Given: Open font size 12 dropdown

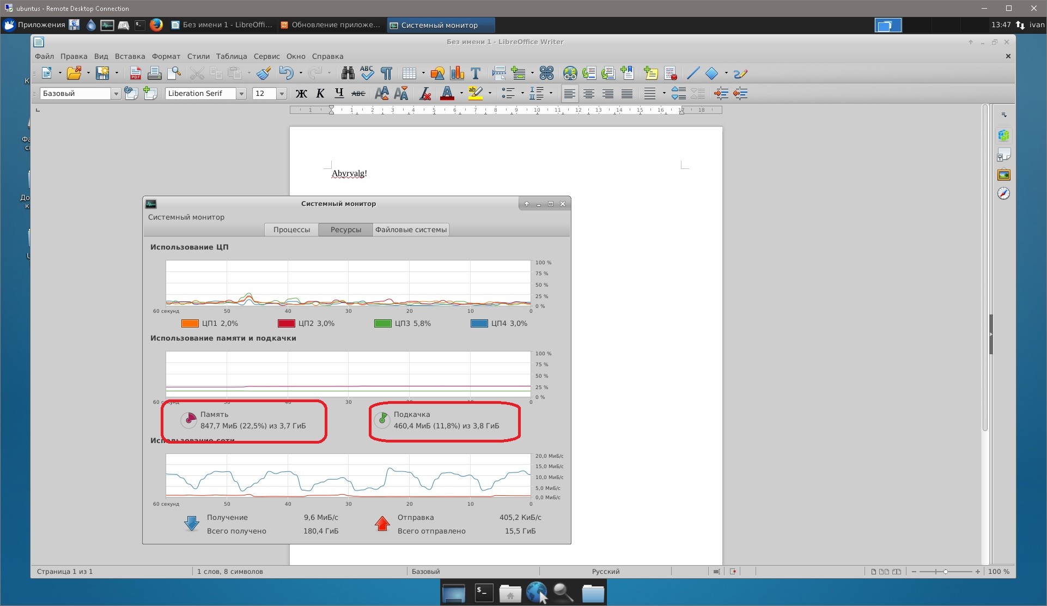Looking at the screenshot, I should point(282,94).
